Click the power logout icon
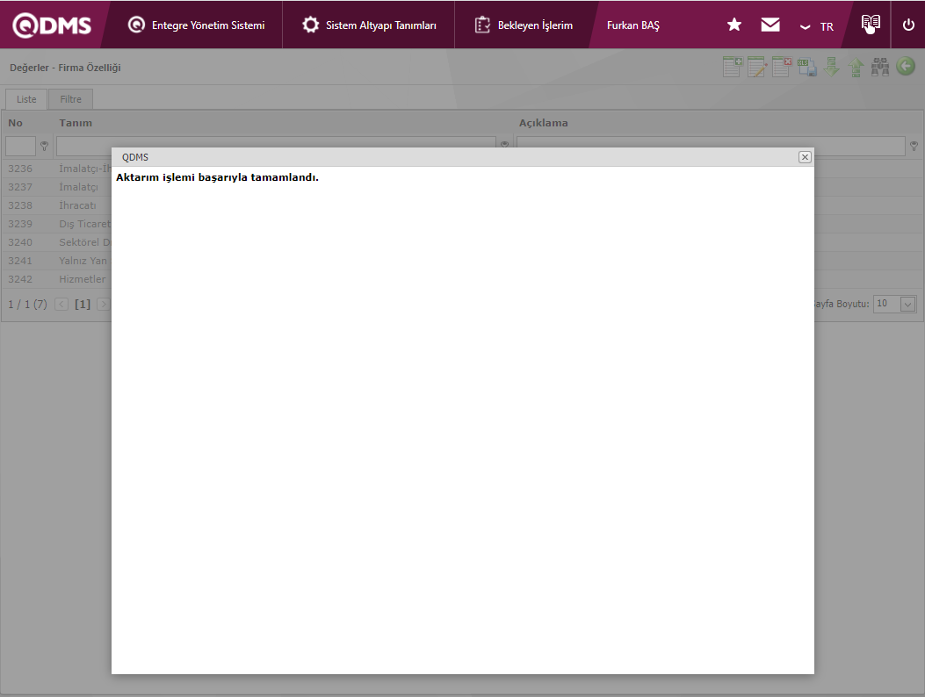 908,25
